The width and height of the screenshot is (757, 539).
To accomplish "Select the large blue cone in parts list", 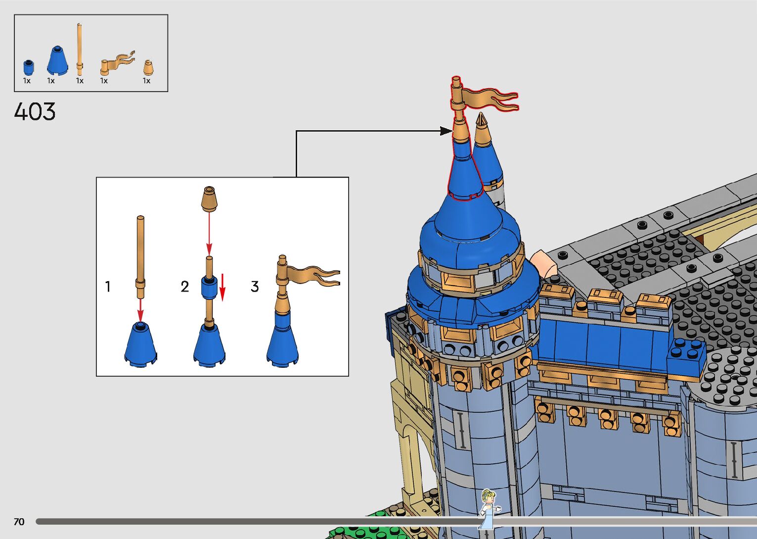I will click(58, 61).
